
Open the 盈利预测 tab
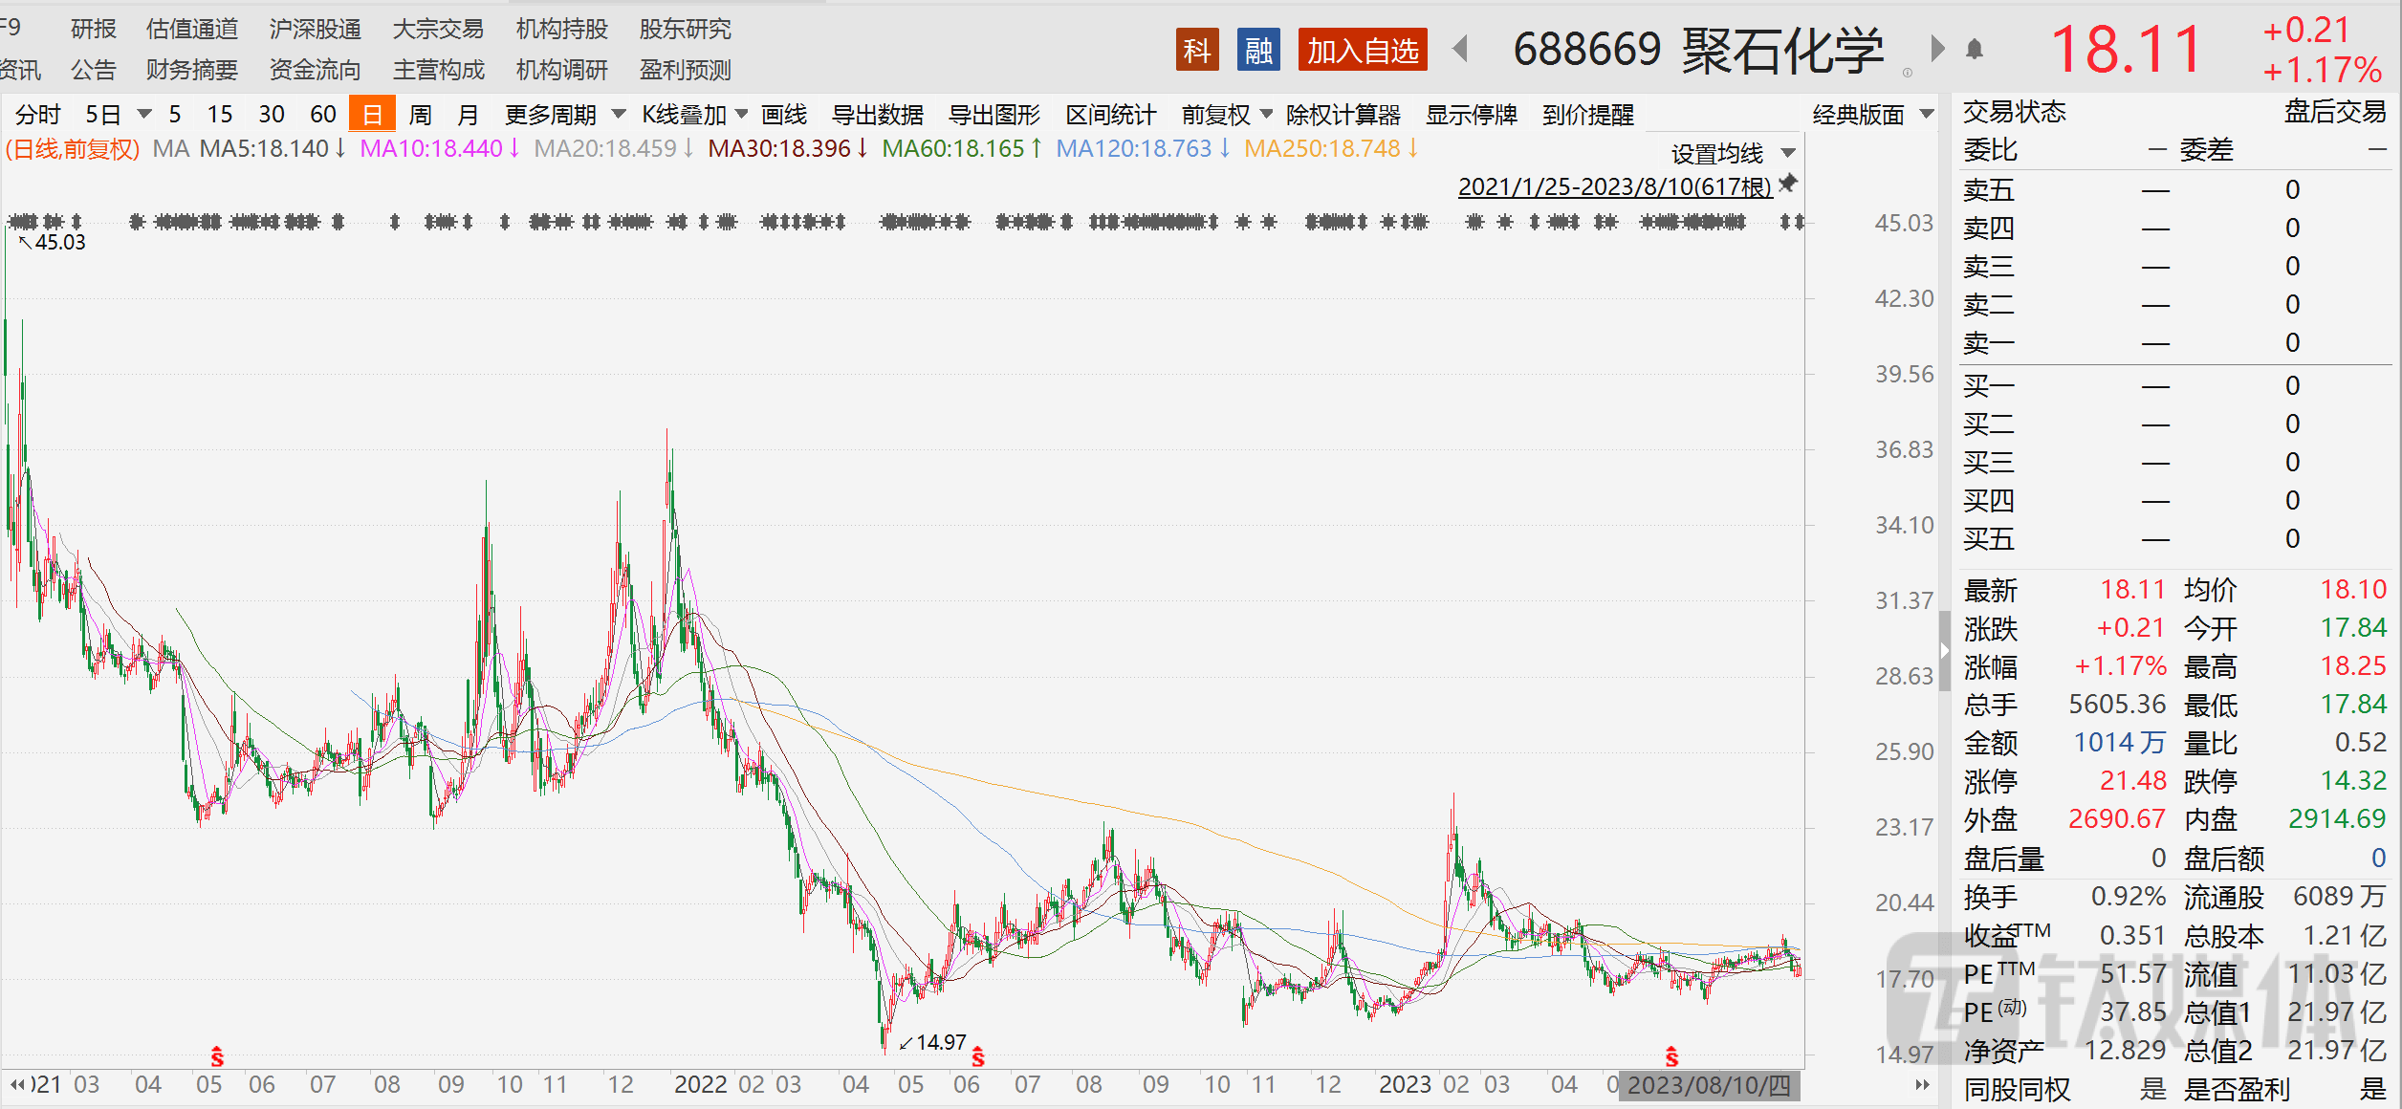click(x=685, y=70)
